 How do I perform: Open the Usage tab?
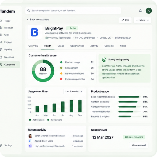[x=61, y=46]
